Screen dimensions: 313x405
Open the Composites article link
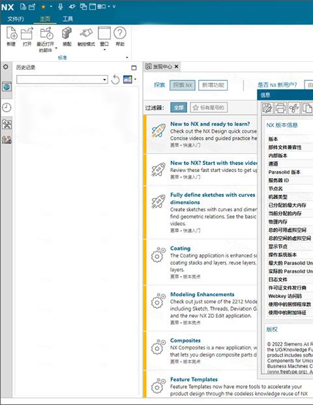(x=185, y=340)
